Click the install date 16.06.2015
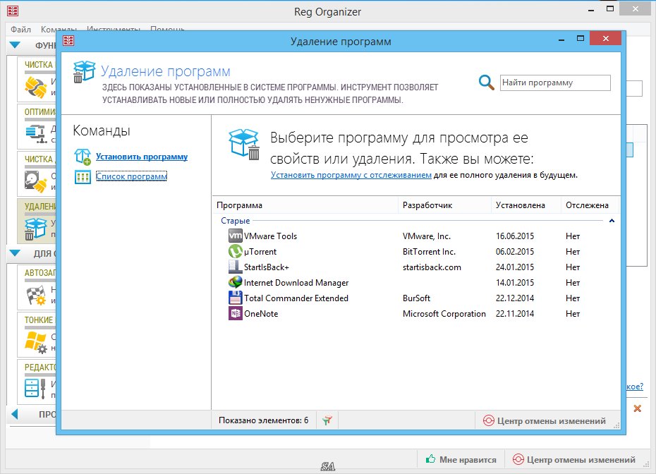The width and height of the screenshot is (656, 474). 515,236
